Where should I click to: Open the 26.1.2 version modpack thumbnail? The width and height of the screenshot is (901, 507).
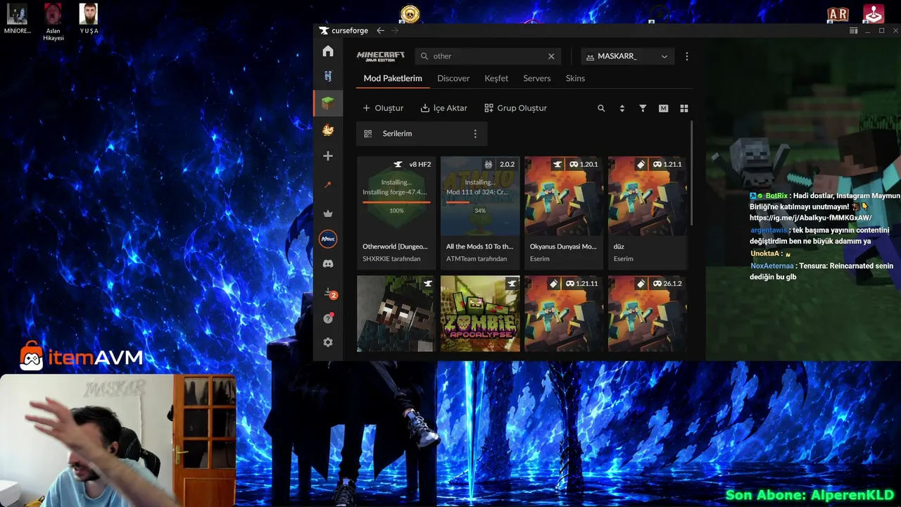(648, 313)
